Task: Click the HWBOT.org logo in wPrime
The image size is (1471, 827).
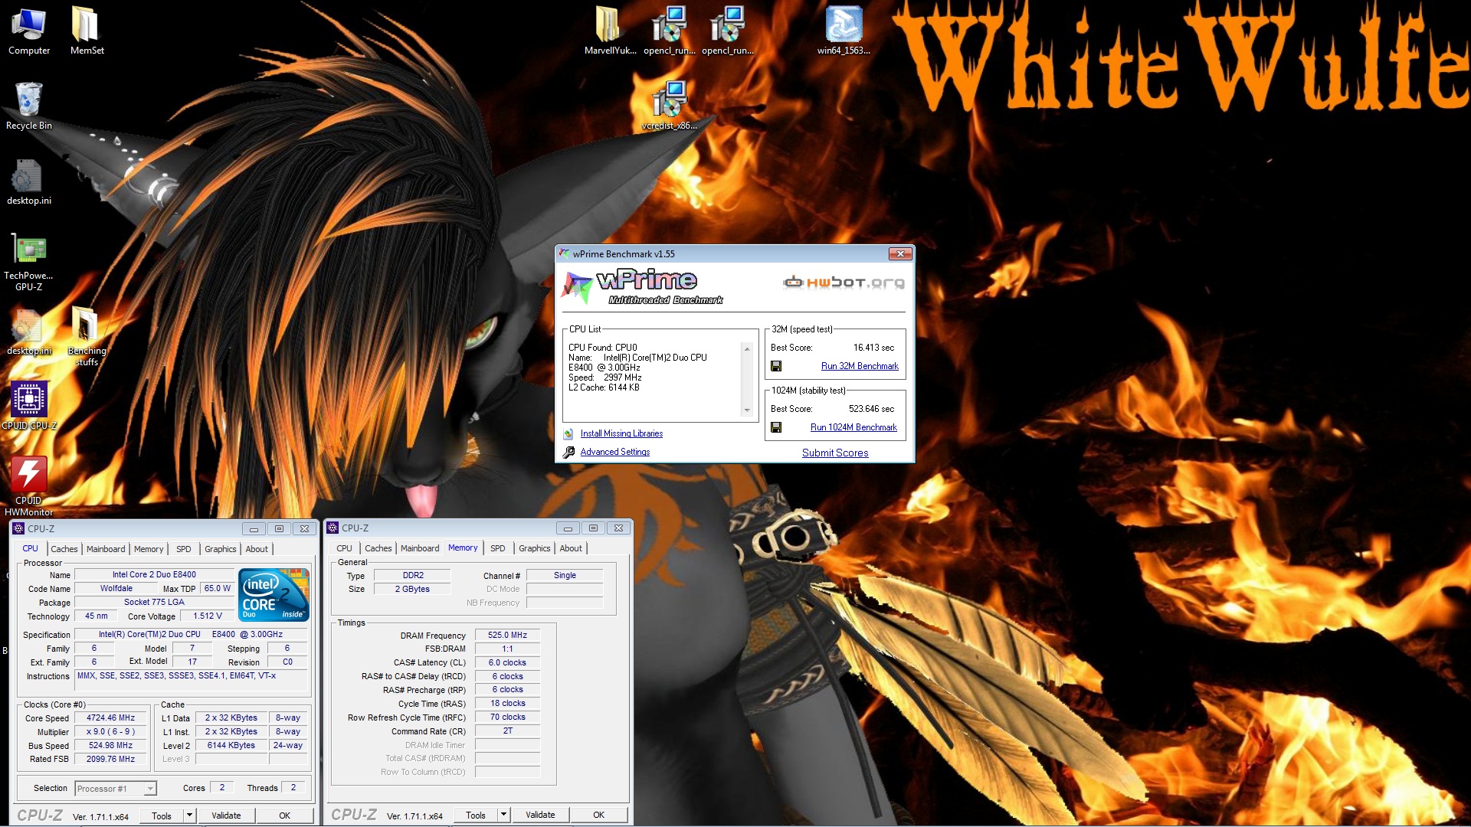Action: [x=844, y=283]
